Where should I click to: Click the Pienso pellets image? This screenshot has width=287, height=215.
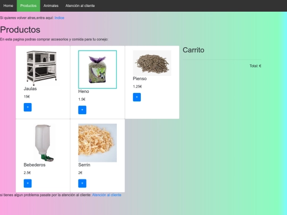[152, 63]
